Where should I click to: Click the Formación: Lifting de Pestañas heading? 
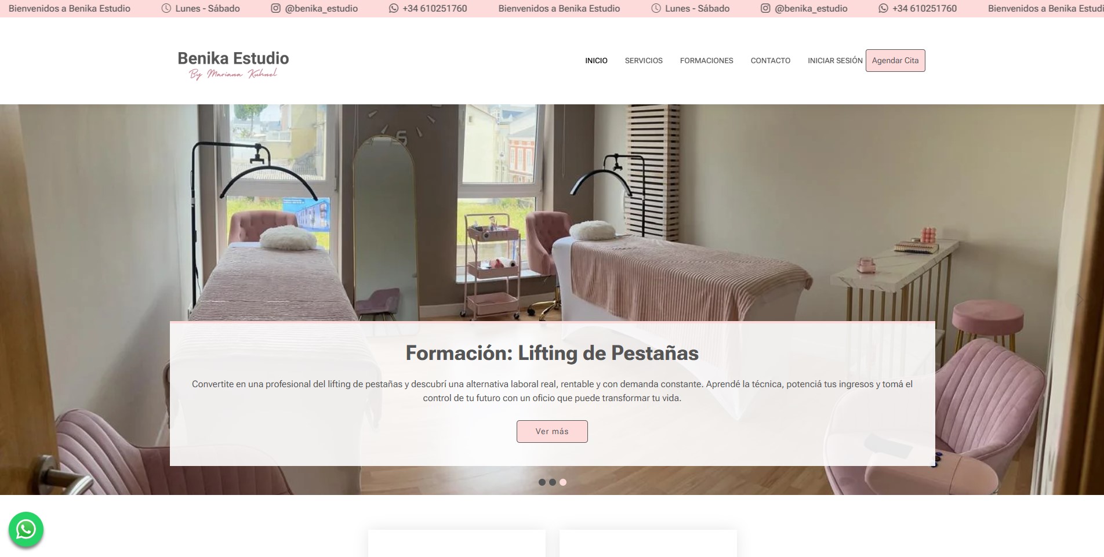tap(552, 353)
